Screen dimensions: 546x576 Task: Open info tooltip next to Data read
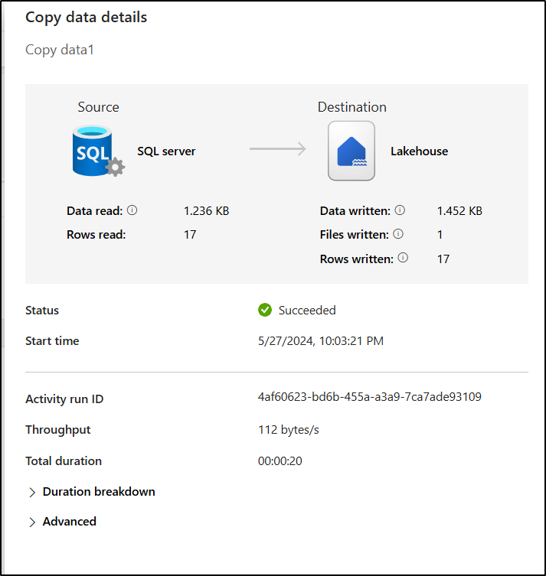132,210
